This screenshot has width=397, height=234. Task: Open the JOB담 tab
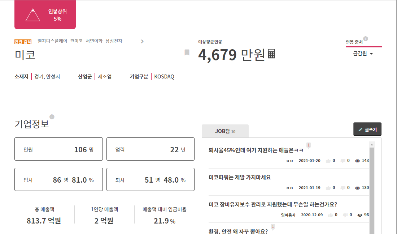click(x=225, y=131)
